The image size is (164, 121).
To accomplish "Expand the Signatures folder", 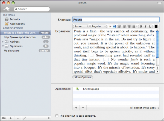I will 3,46.
